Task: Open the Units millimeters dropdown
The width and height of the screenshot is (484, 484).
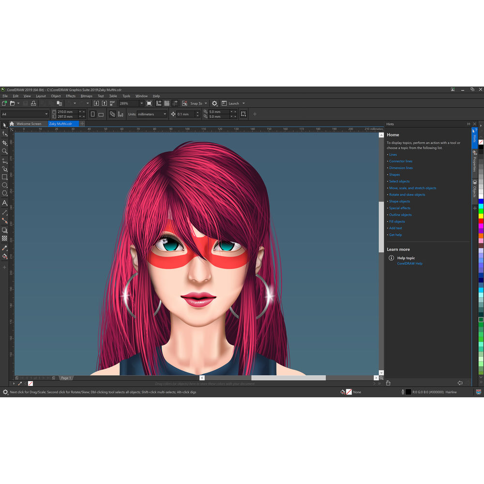Action: point(165,114)
